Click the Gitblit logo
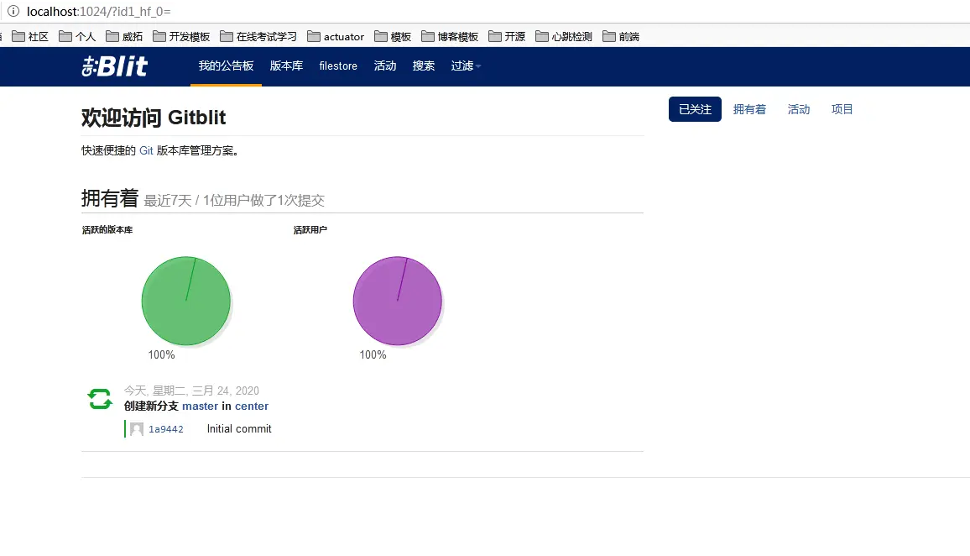Screen dimensions: 970x556 click(x=114, y=66)
